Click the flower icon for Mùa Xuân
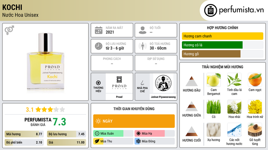Viewport: 268px width, 150px height. (97, 134)
